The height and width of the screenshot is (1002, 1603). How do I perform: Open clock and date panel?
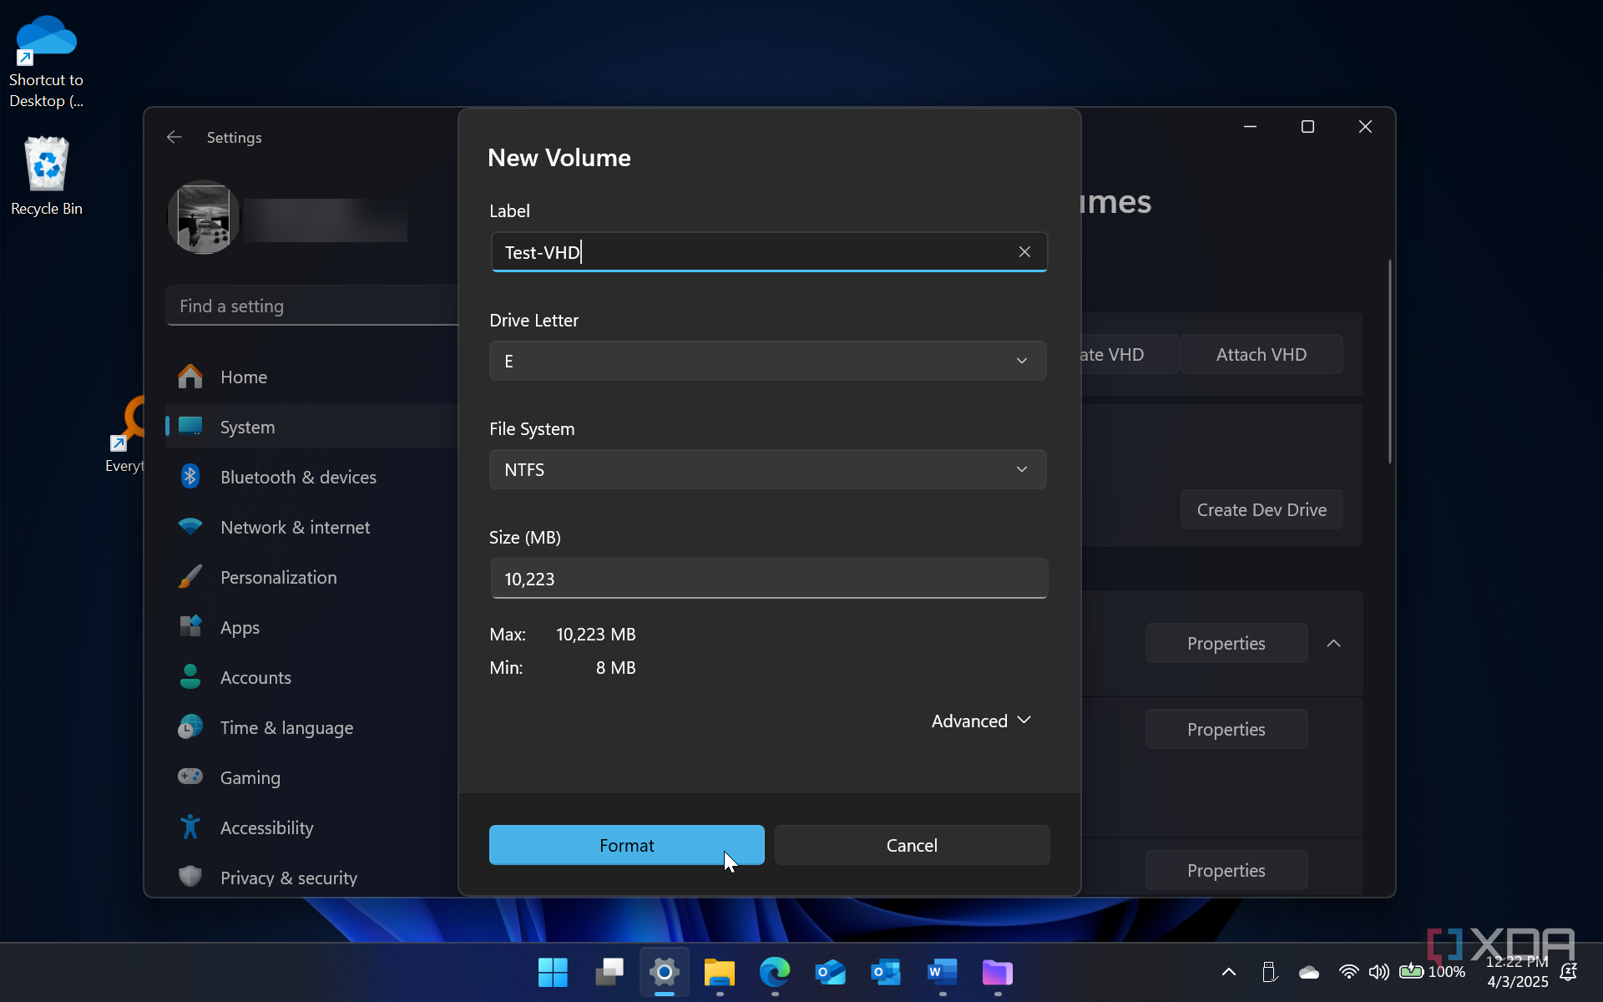[1517, 972]
